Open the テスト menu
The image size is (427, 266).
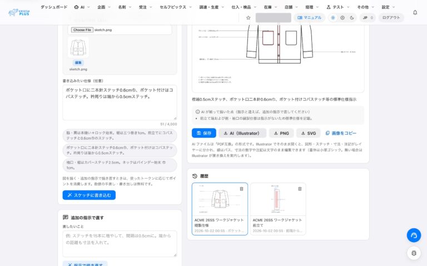coord(338,7)
